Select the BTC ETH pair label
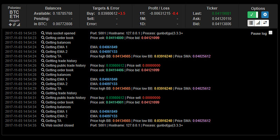 (14, 14)
